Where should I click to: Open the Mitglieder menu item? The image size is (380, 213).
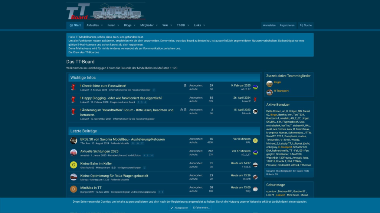click(147, 25)
